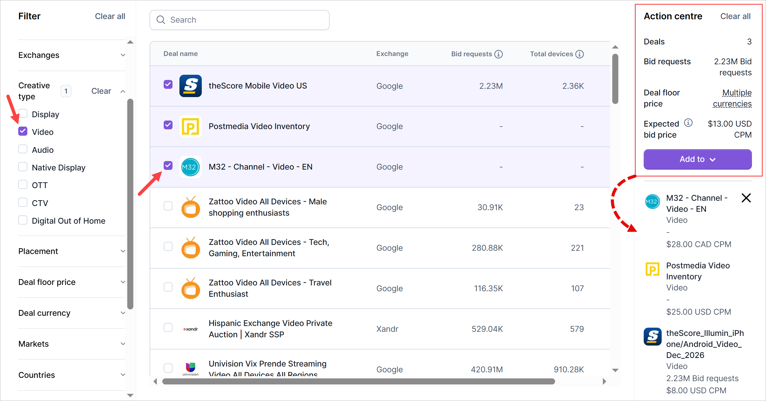
Task: Click the Exchange column header
Action: coord(392,54)
